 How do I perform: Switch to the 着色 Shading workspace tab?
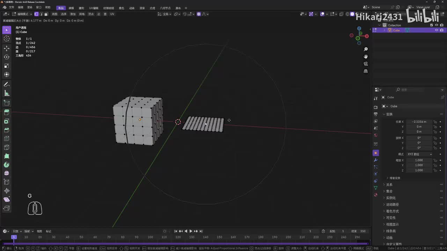pyautogui.click(x=122, y=8)
